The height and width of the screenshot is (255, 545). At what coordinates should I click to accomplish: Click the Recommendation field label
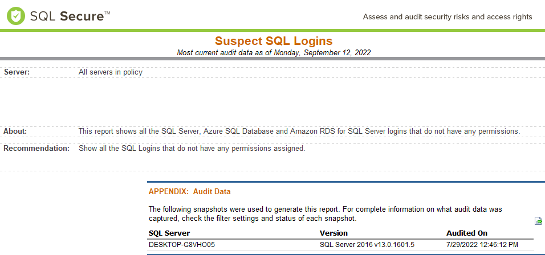click(36, 149)
